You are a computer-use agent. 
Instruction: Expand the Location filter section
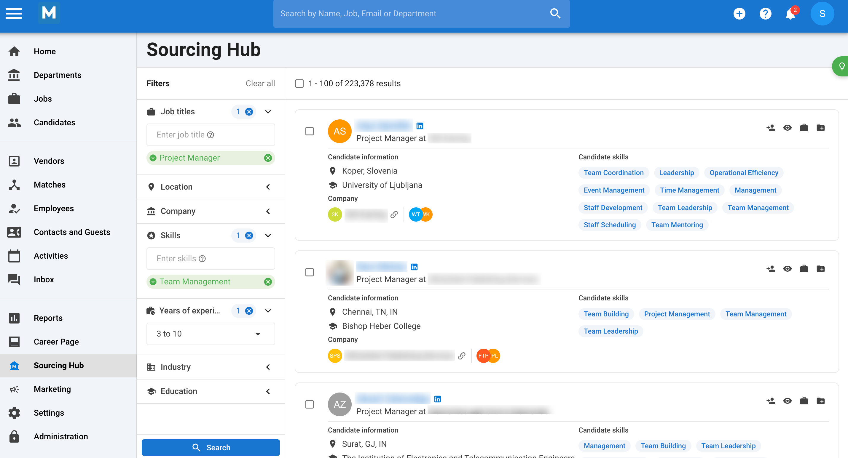pyautogui.click(x=211, y=187)
